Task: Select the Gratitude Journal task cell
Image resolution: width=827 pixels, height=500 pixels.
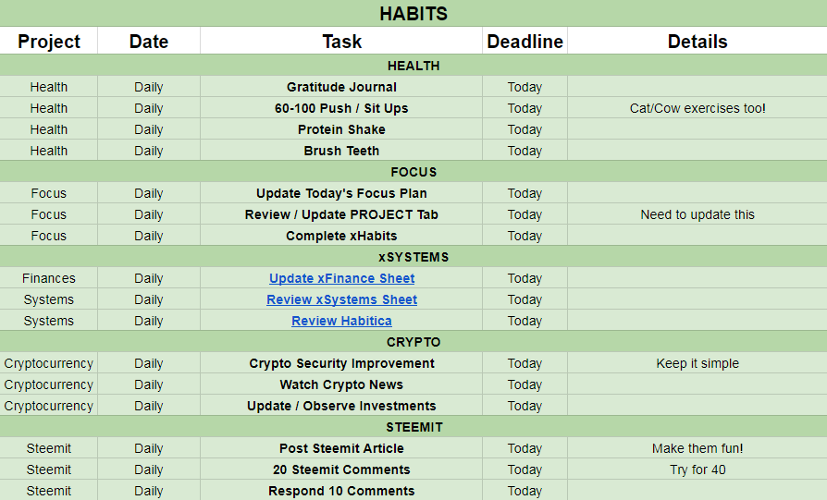Action: [341, 87]
